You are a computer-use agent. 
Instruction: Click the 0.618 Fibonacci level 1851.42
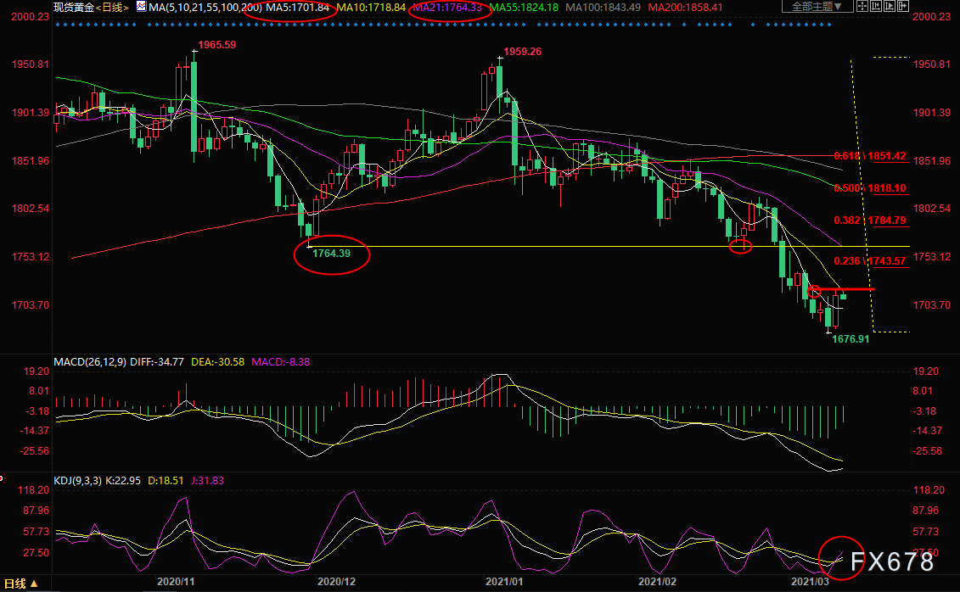(x=870, y=156)
